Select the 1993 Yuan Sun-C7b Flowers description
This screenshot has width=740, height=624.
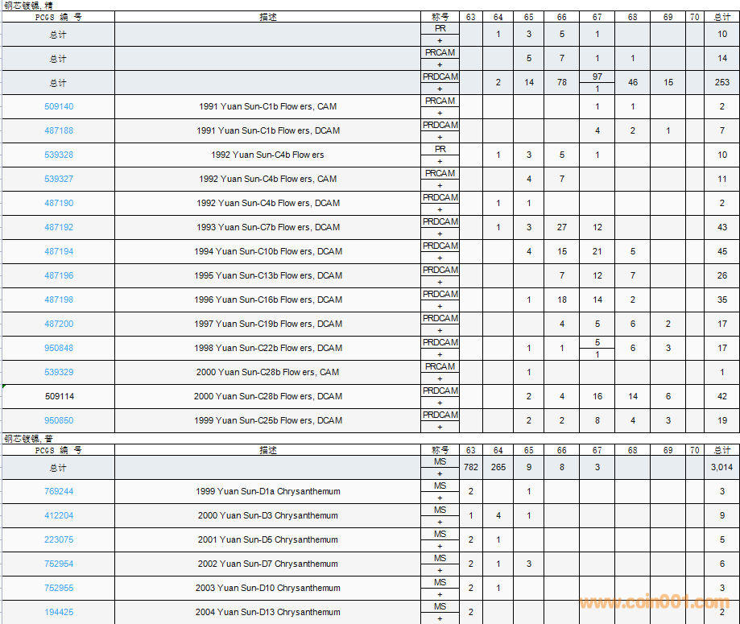267,227
